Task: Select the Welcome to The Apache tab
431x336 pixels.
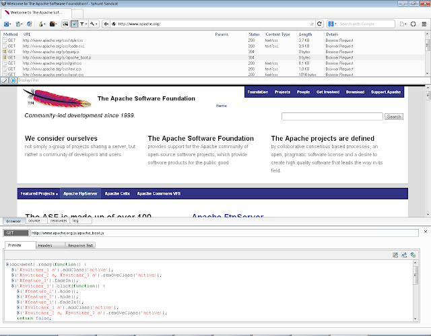Action: pyautogui.click(x=36, y=13)
